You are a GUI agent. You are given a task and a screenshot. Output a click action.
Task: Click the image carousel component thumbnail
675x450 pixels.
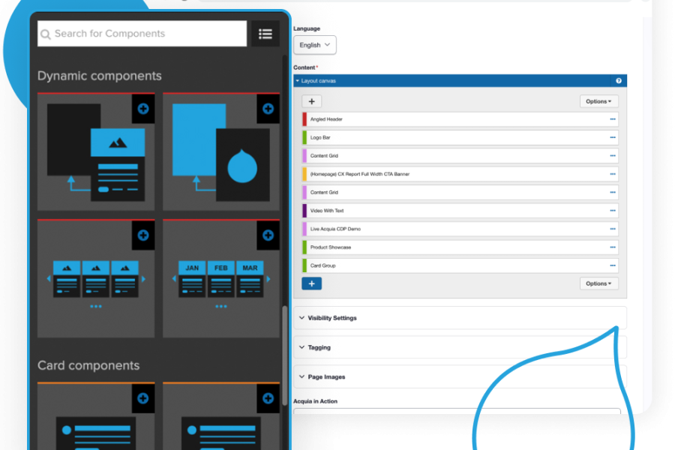point(95,277)
